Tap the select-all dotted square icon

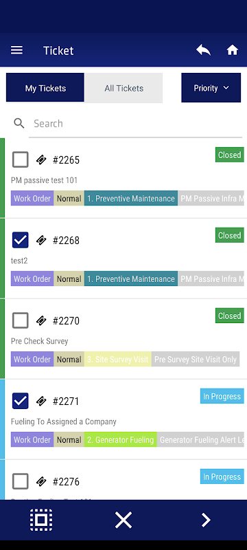pyautogui.click(x=41, y=520)
